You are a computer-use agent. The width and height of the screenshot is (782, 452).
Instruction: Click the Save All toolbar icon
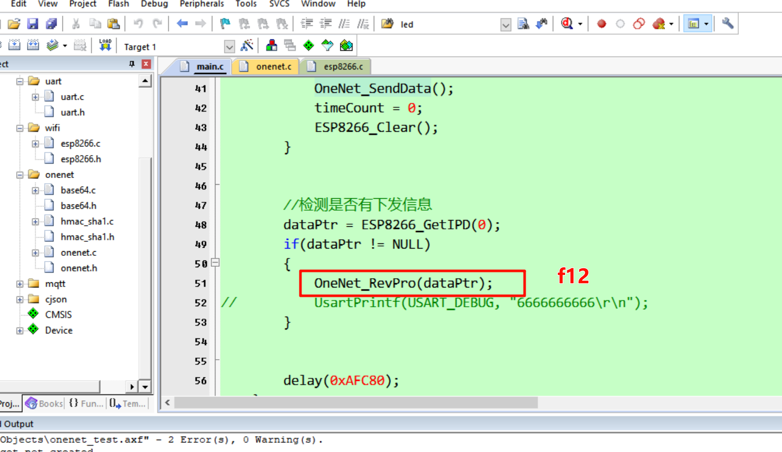point(51,24)
